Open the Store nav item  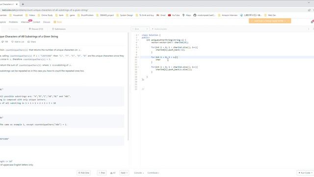pos(58,22)
